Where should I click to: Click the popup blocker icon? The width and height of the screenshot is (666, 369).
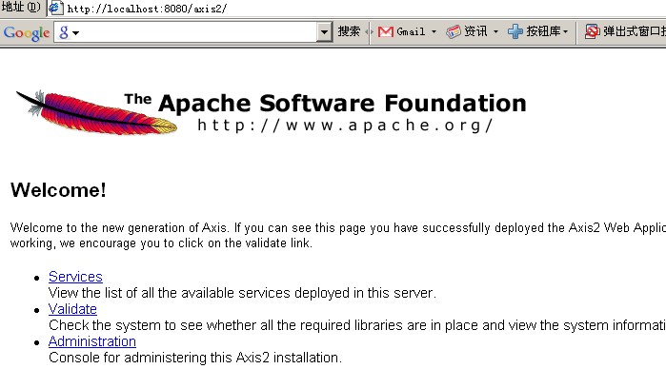point(592,31)
